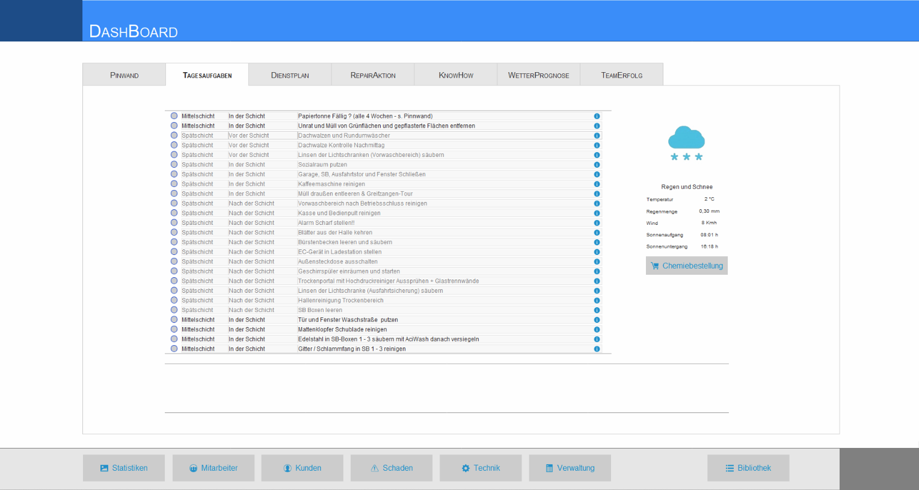Show info for Blätter aus der Halle kehren
Image resolution: width=919 pixels, height=490 pixels.
[597, 233]
